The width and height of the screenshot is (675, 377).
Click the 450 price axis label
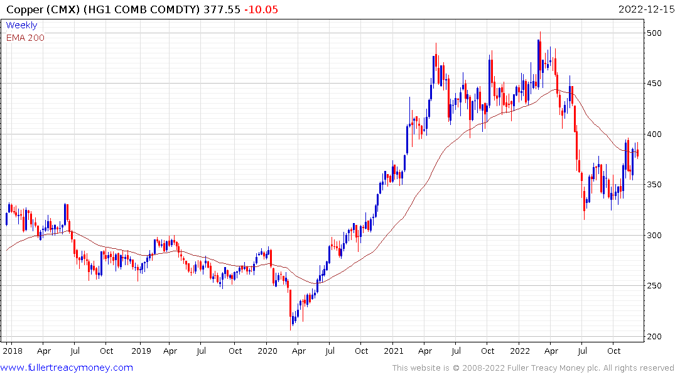click(x=654, y=84)
